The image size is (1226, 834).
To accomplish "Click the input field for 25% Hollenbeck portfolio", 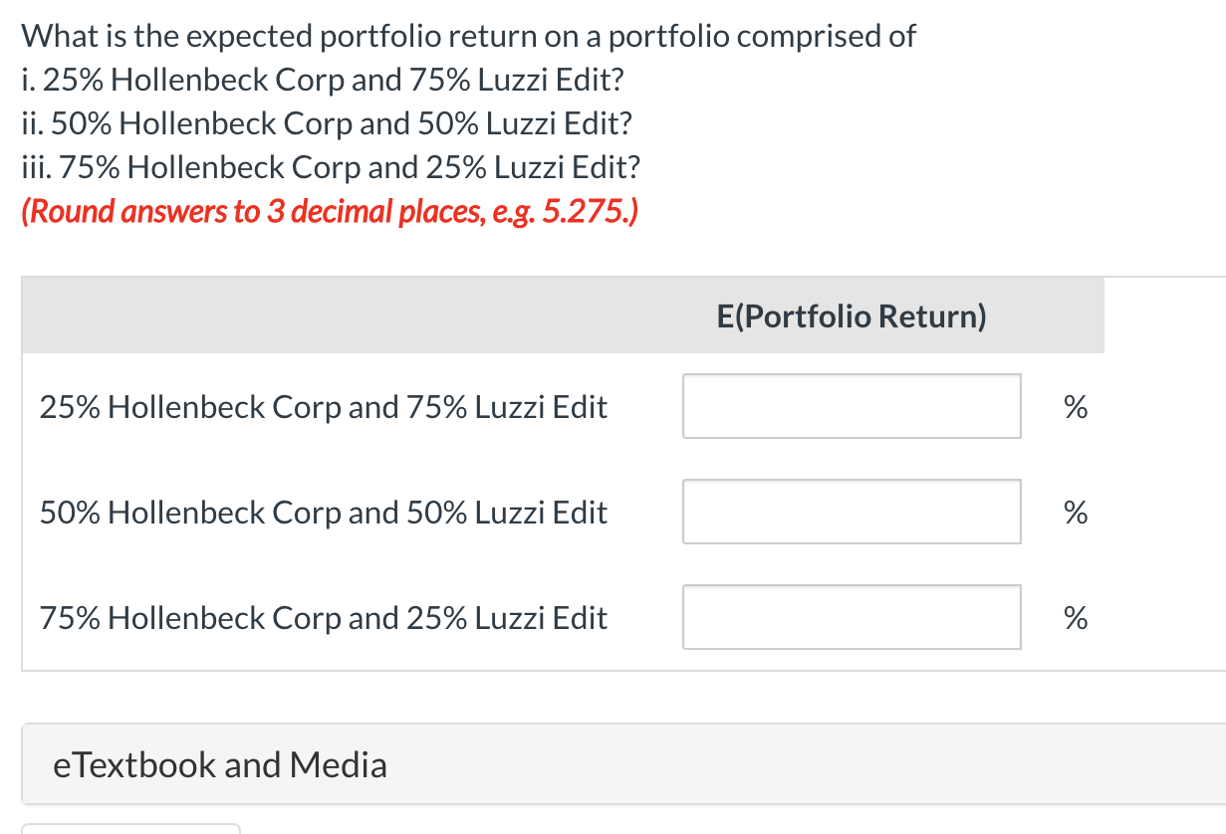I will click(x=852, y=406).
